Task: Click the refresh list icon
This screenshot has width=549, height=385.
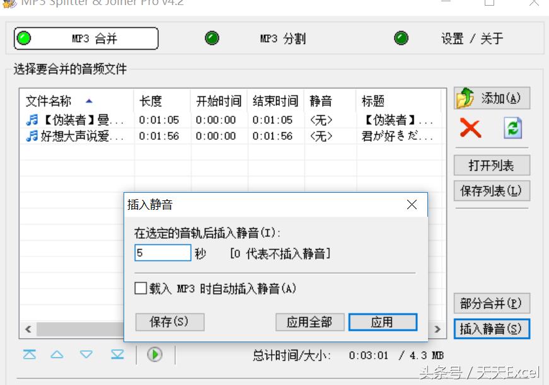Action: pos(513,128)
